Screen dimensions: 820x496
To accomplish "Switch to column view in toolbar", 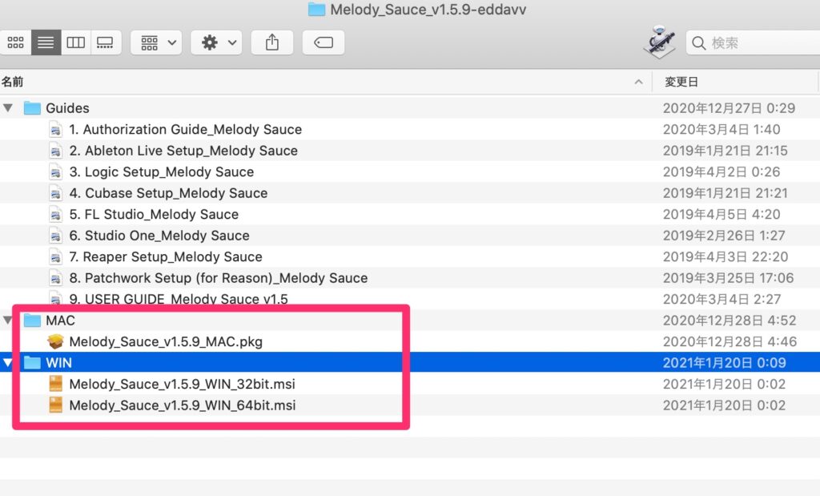I will pyautogui.click(x=76, y=42).
